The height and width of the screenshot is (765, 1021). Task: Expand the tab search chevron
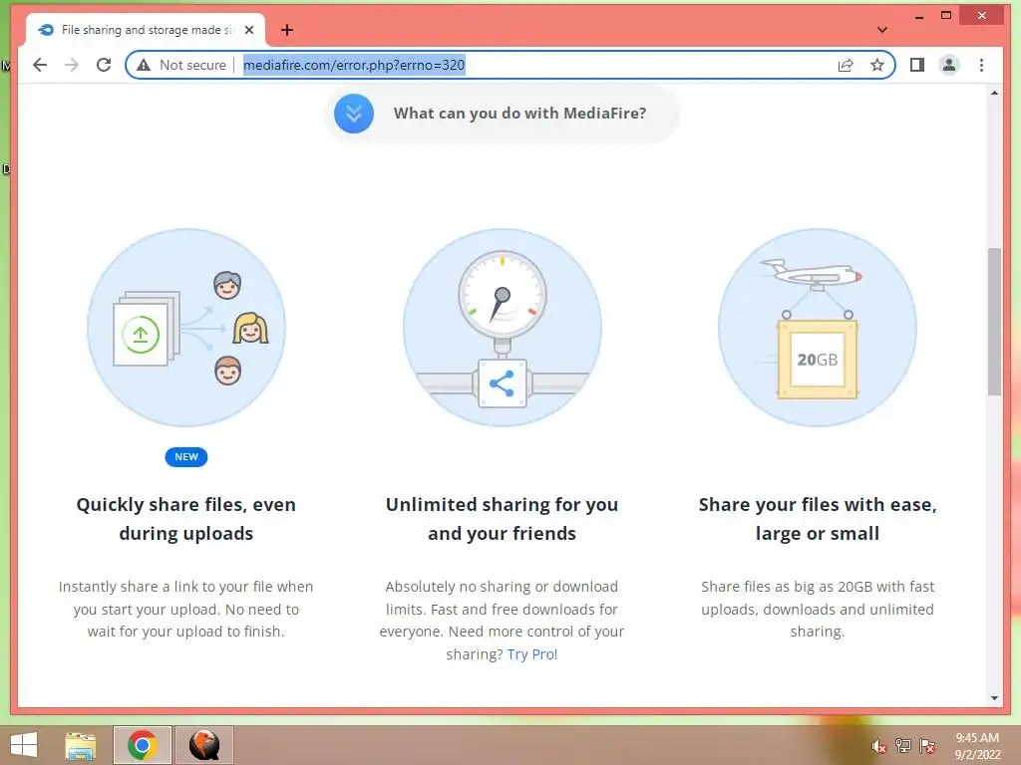click(882, 30)
